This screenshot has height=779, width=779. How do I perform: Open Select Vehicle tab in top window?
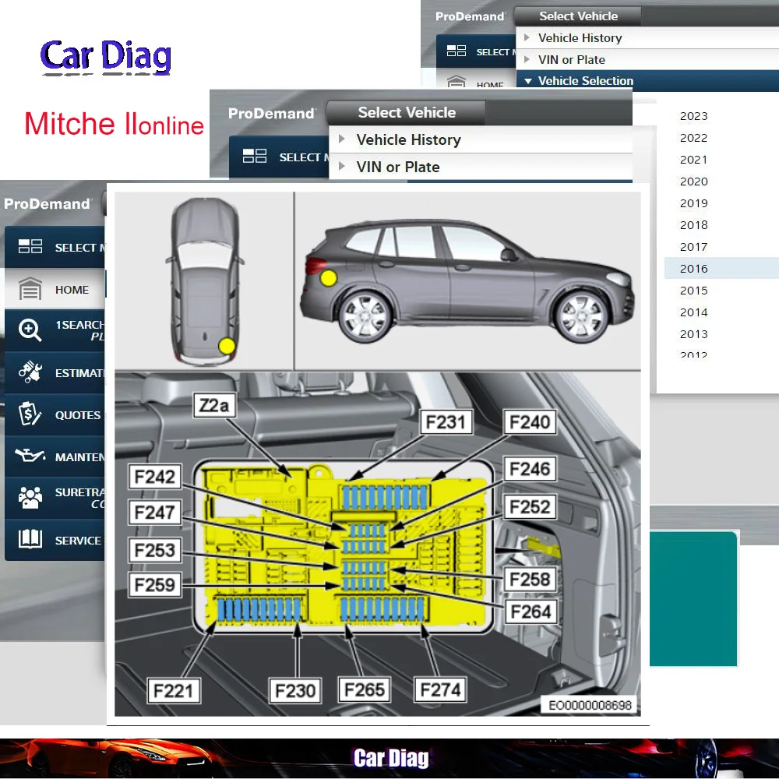point(578,16)
